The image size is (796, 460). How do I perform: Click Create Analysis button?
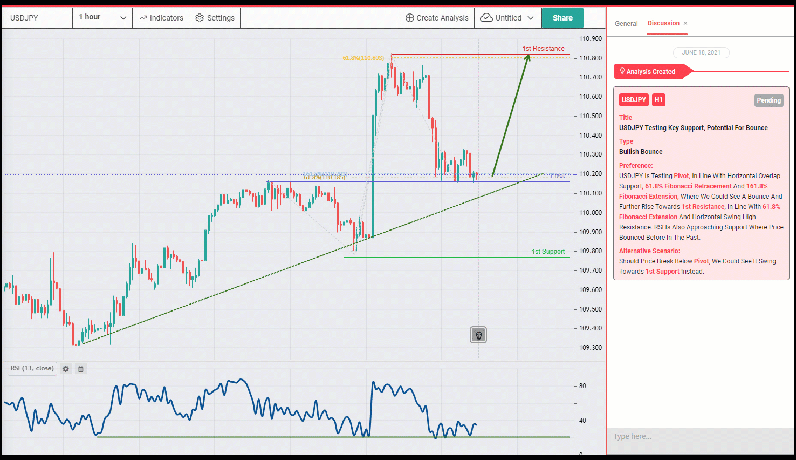coord(437,18)
